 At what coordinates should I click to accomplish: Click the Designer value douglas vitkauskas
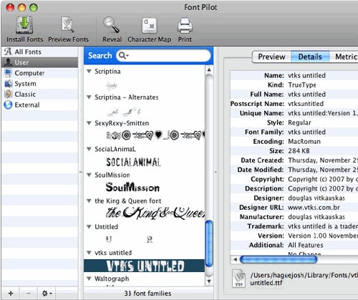316,198
